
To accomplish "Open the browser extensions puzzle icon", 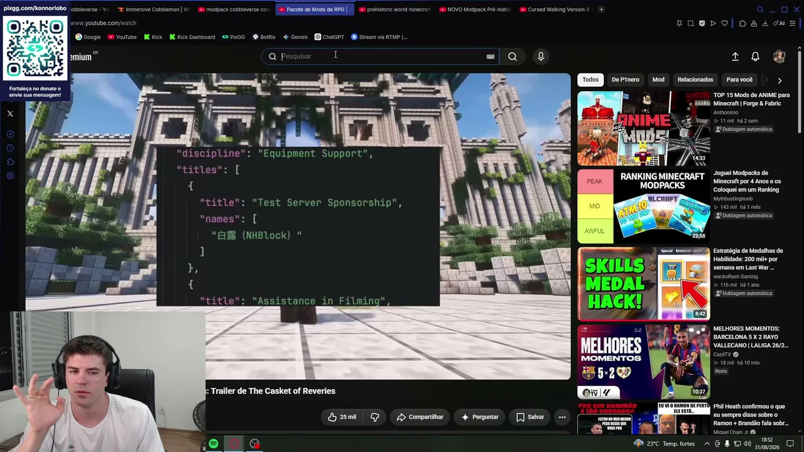I will (742, 23).
